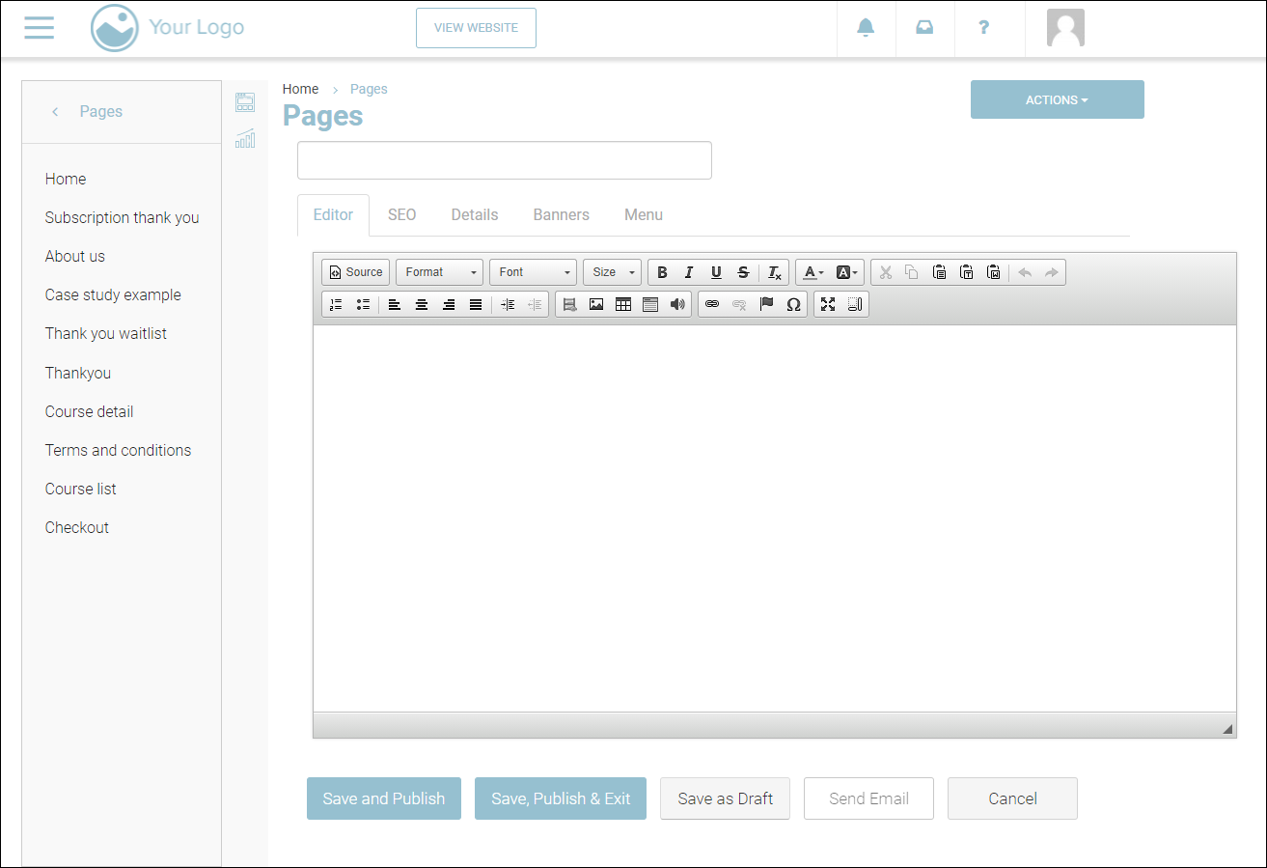Insert a numbered list

coord(336,304)
